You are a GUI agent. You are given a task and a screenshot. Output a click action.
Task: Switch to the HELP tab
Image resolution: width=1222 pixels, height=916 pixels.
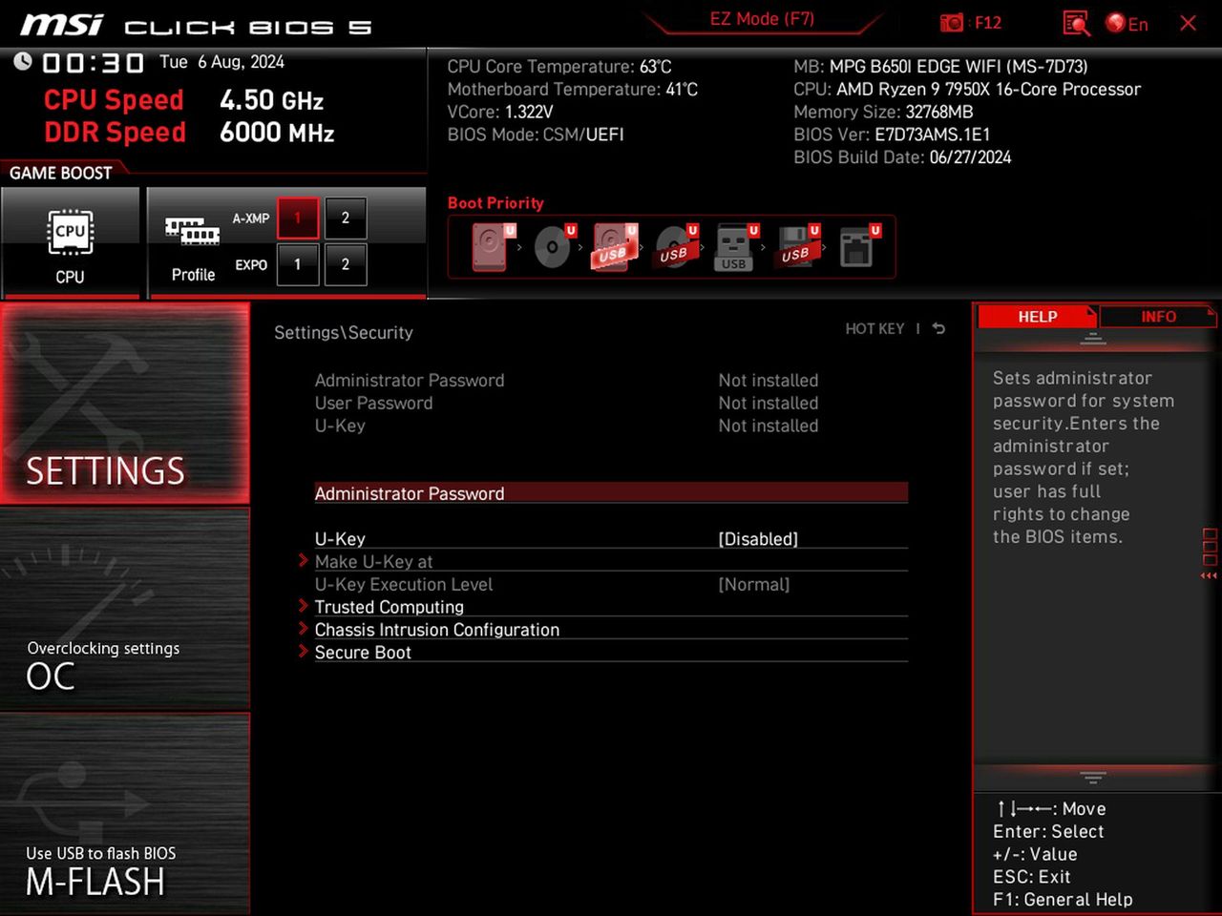point(1038,317)
